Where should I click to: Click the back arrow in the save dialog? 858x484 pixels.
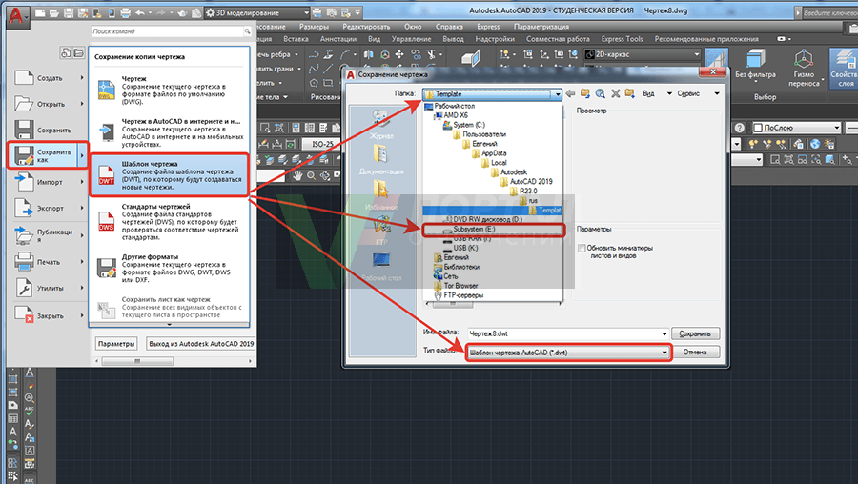569,93
